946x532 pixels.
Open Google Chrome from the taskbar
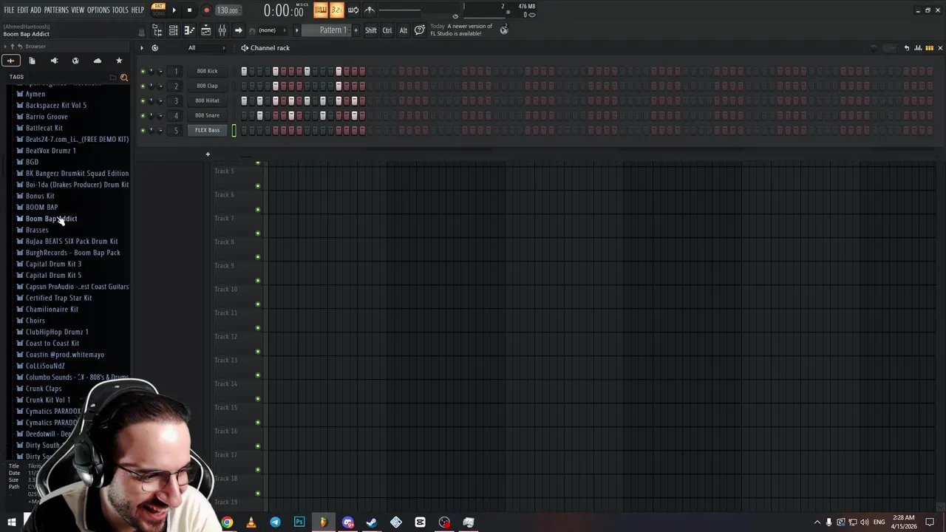[227, 522]
